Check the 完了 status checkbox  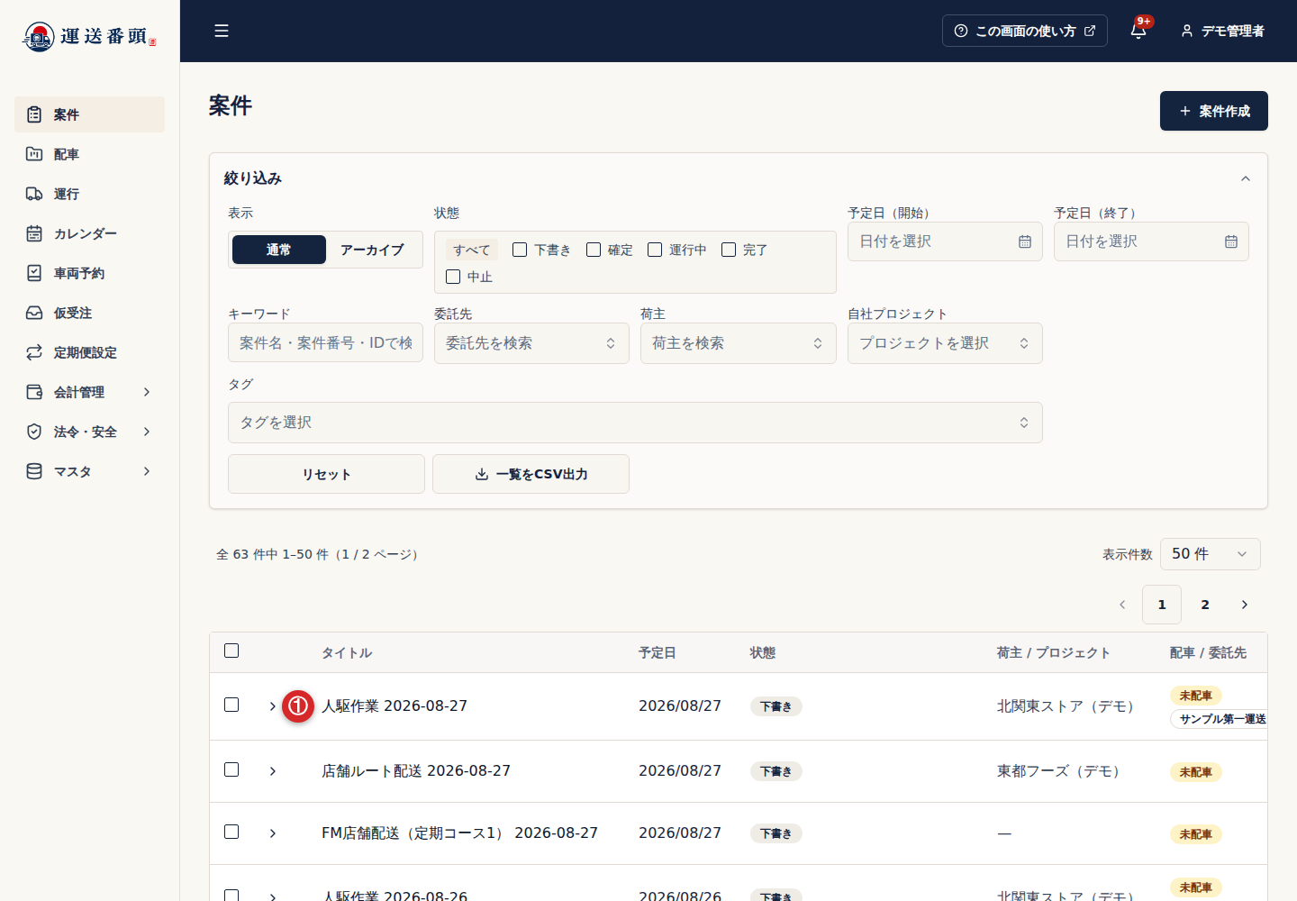(x=729, y=250)
